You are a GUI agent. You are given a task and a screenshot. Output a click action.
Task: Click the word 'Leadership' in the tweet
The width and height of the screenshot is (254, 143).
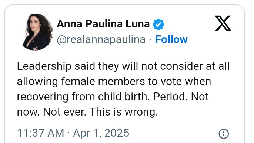44,66
